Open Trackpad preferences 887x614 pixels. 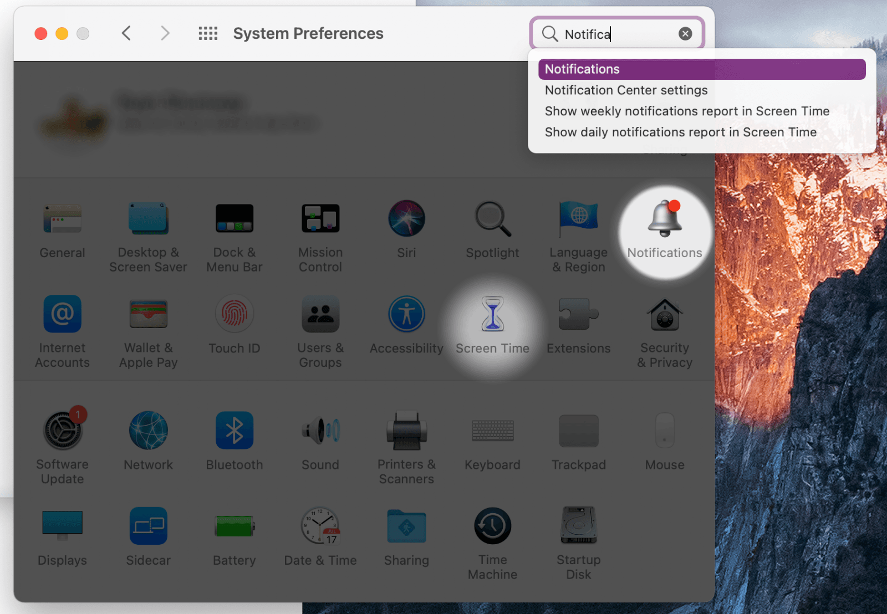(578, 430)
